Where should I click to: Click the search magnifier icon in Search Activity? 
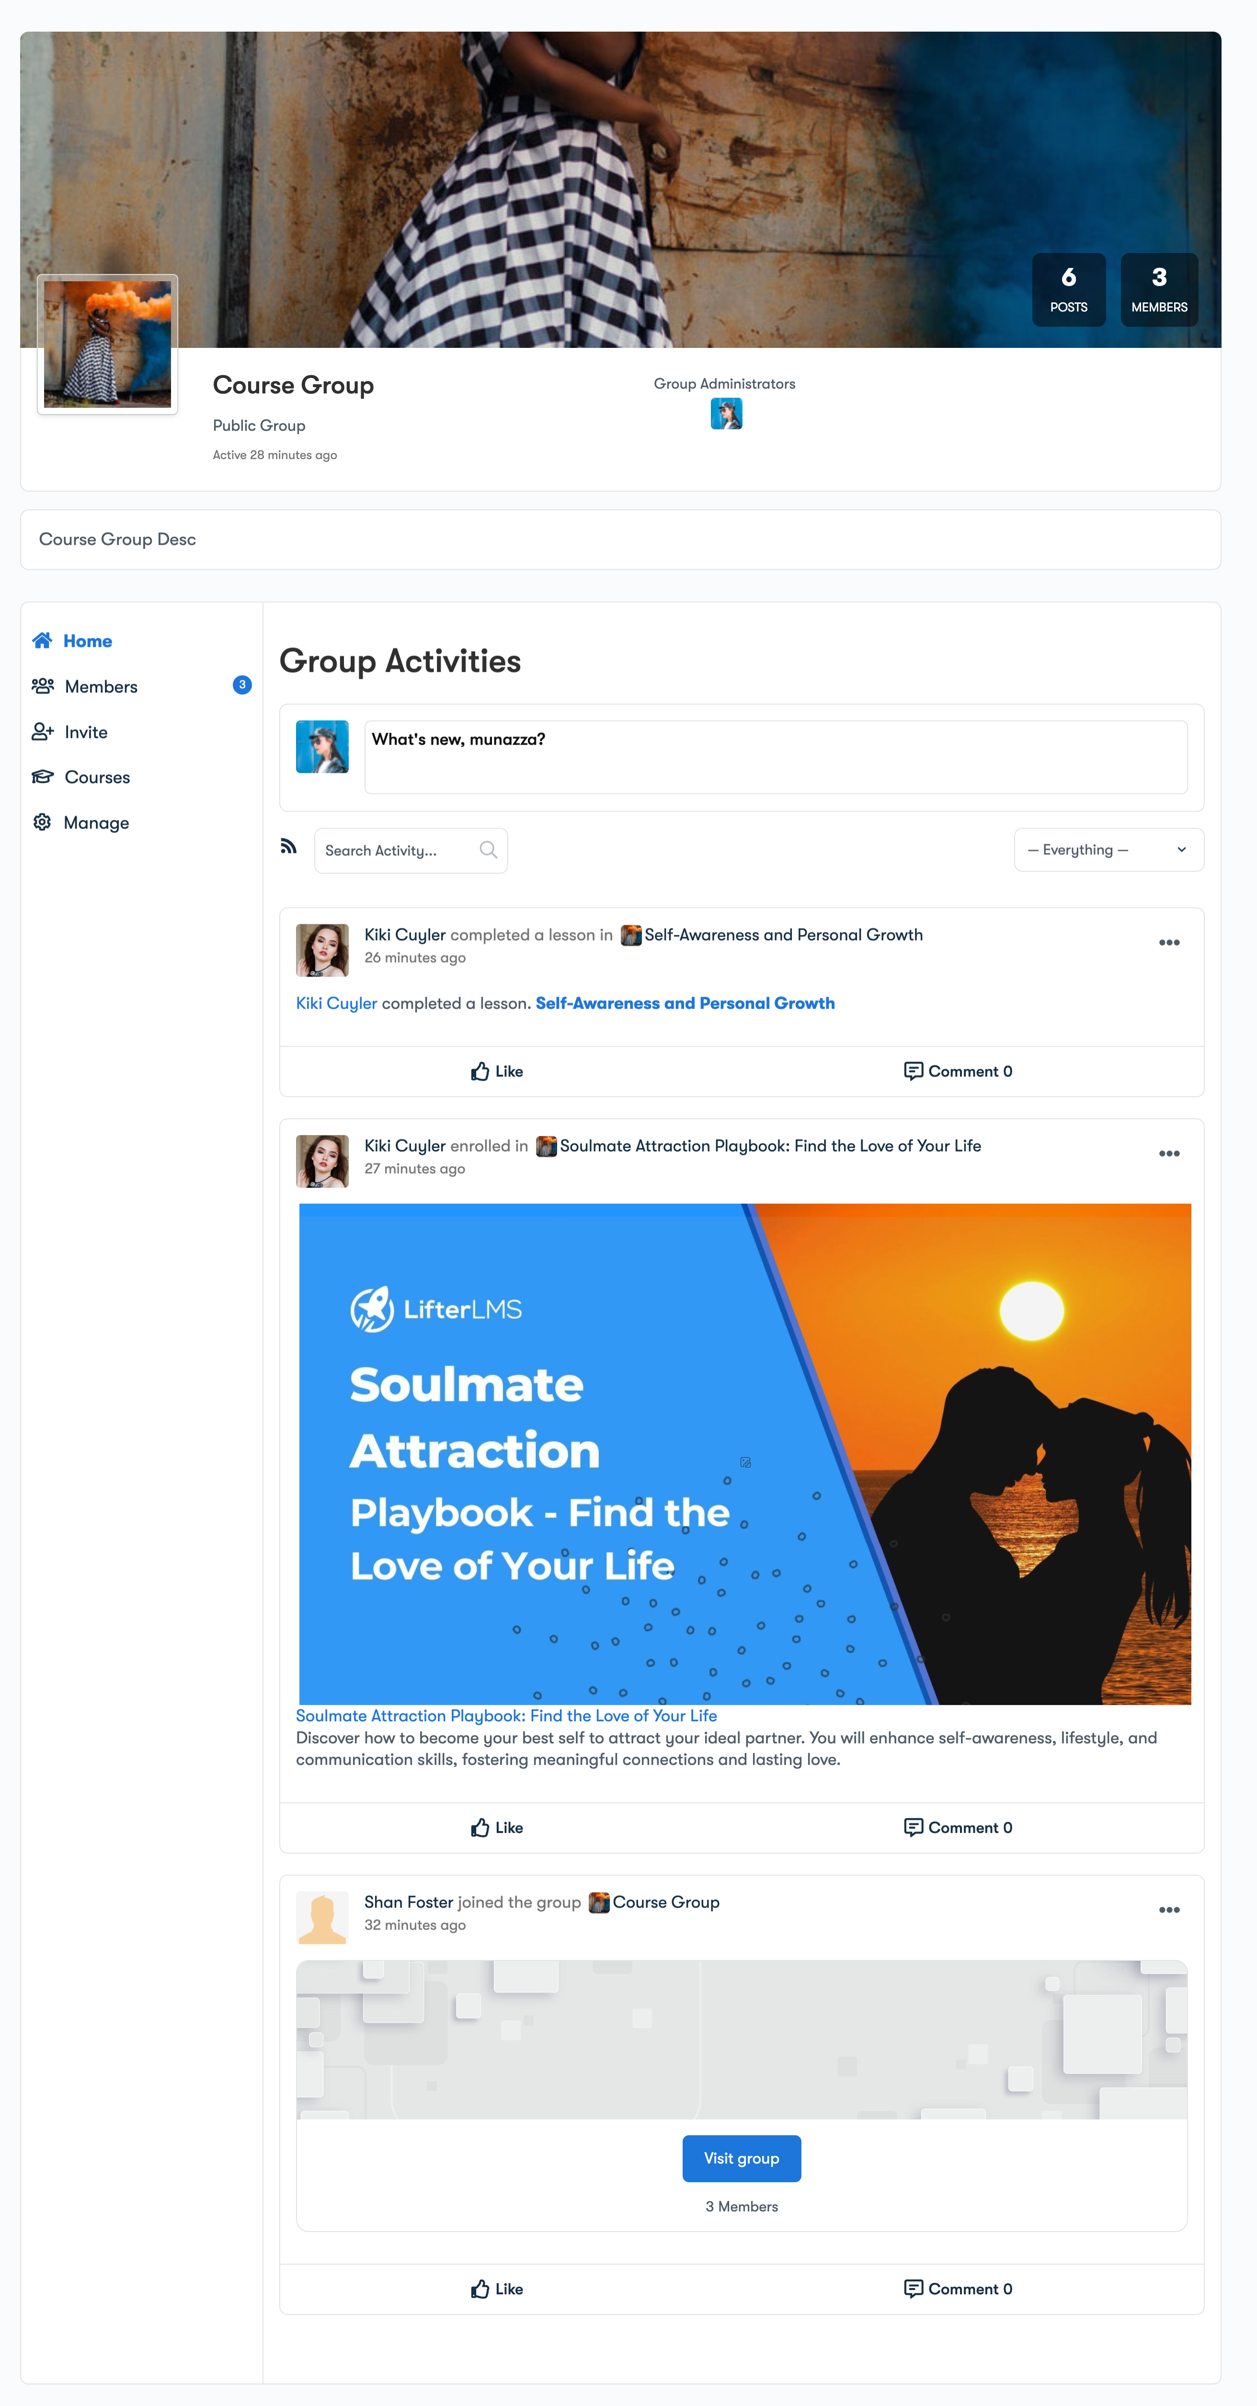point(488,850)
